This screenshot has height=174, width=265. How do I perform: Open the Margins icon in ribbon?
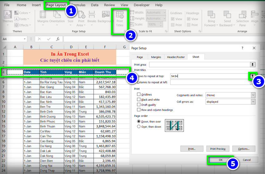coord(43,17)
